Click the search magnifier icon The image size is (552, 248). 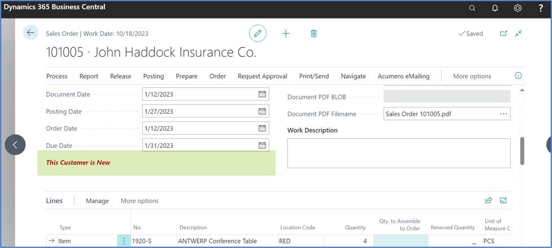(472, 8)
